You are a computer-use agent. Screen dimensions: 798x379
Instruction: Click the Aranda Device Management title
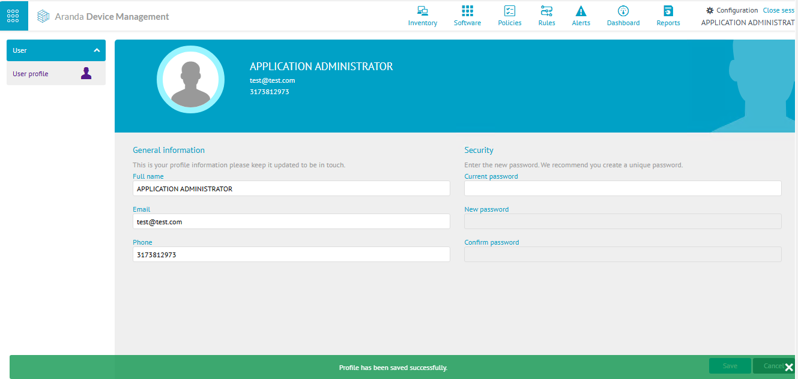click(112, 17)
